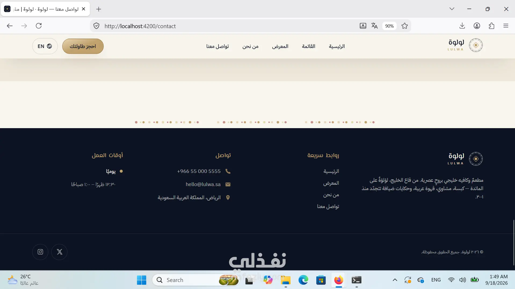Image resolution: width=515 pixels, height=289 pixels.
Task: Open the X social icon in footer
Action: click(x=59, y=252)
